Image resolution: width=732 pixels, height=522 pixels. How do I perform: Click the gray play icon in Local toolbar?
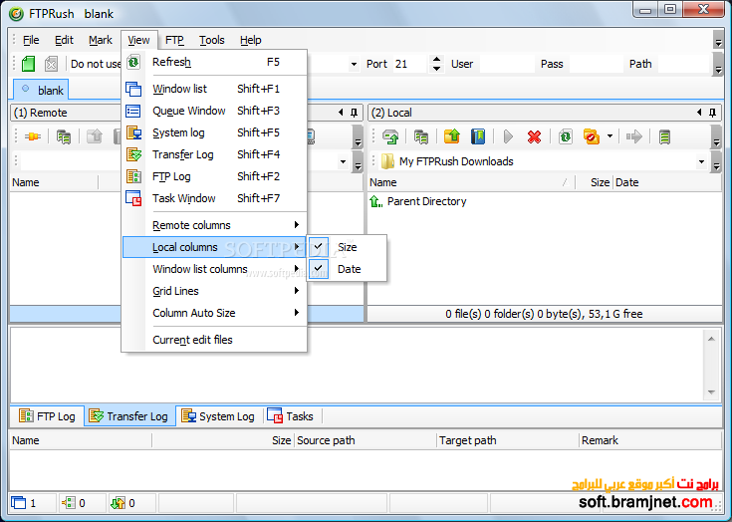pos(508,136)
